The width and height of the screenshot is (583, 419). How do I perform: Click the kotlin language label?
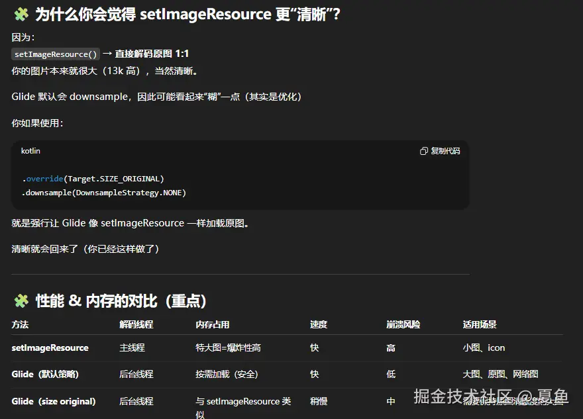[30, 151]
